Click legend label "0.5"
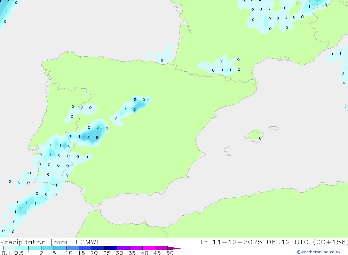Screen dimensions: 348x255 [x=19, y=253]
